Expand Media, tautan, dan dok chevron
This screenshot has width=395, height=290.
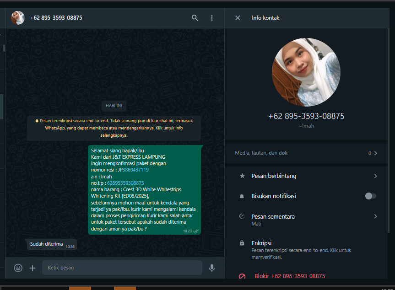pos(376,153)
